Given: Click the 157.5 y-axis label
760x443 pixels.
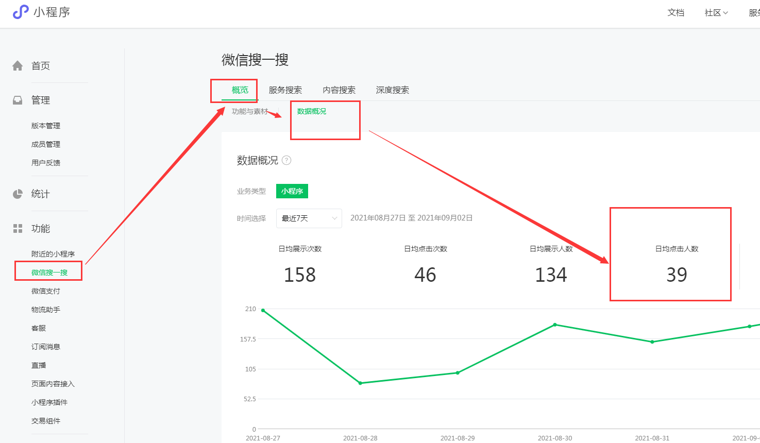Looking at the screenshot, I should coord(248,339).
